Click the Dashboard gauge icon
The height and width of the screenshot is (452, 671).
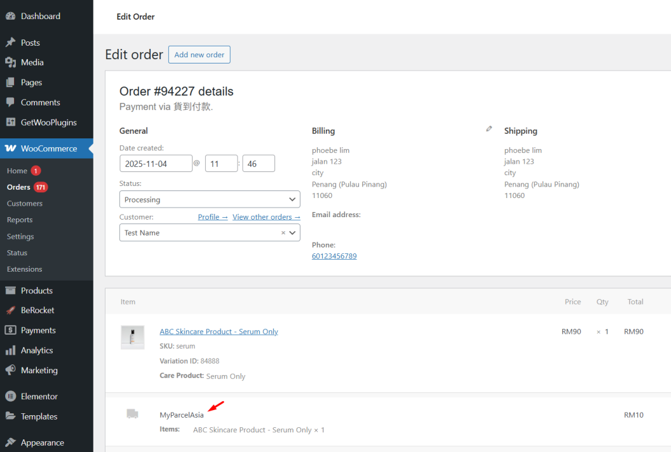point(10,16)
